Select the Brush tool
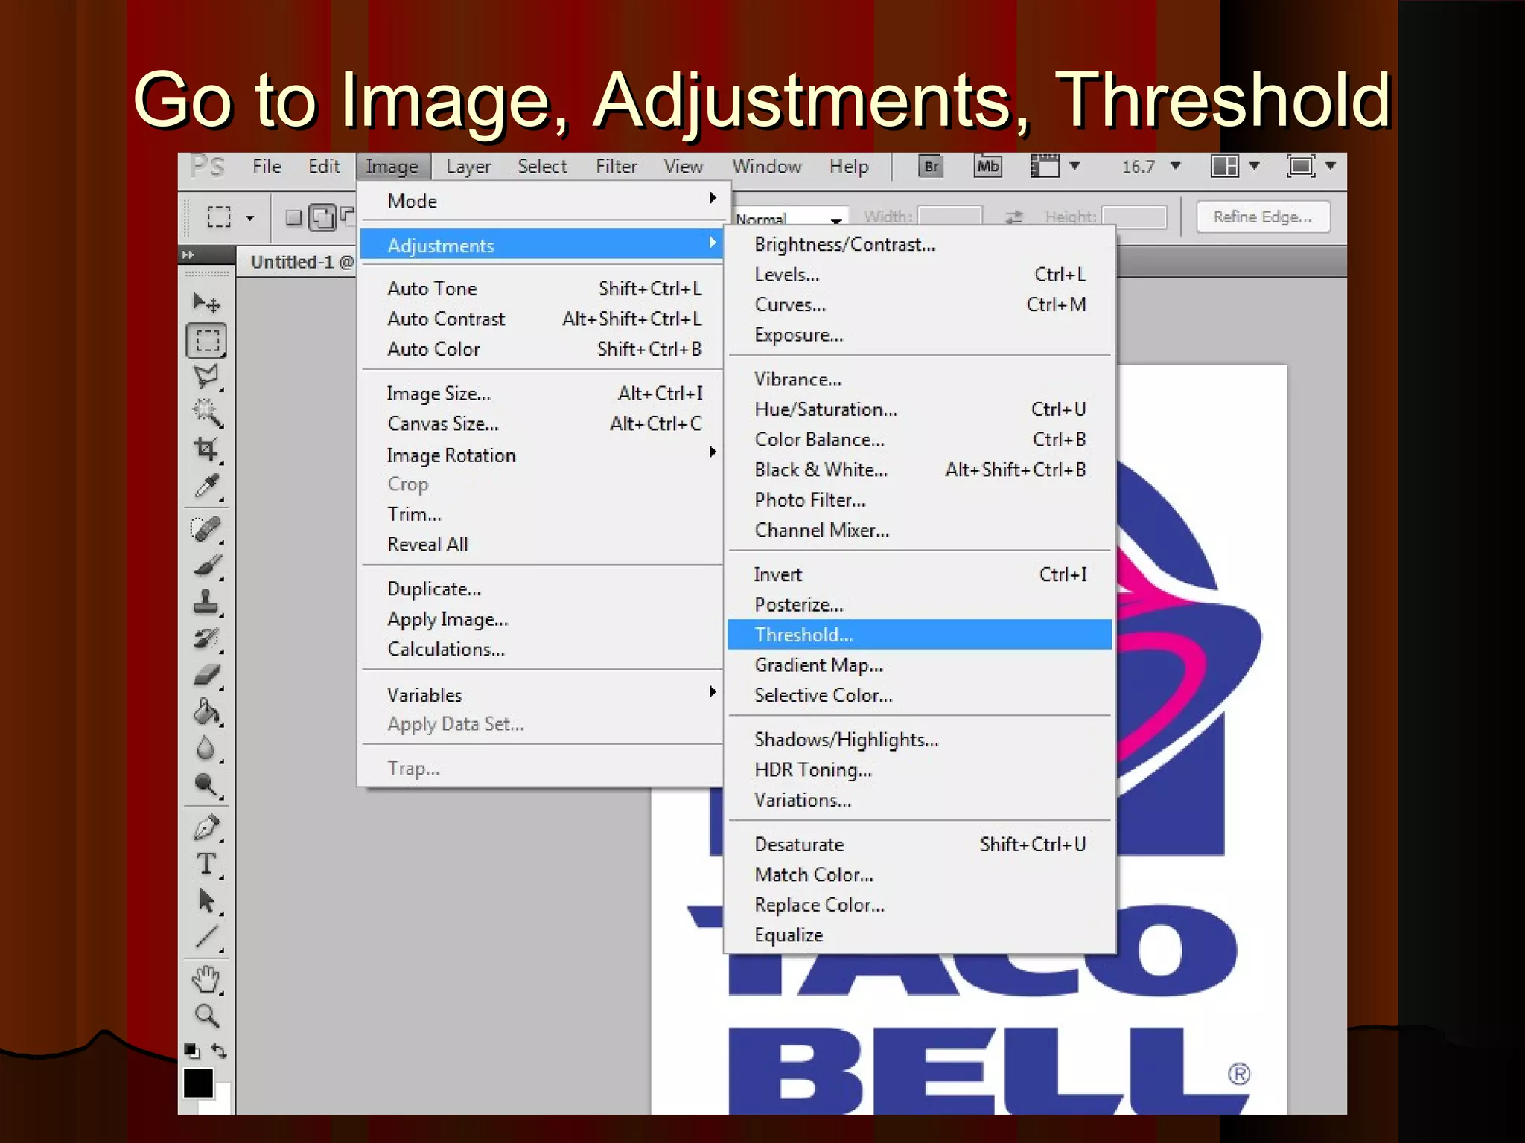The height and width of the screenshot is (1143, 1525). click(206, 566)
